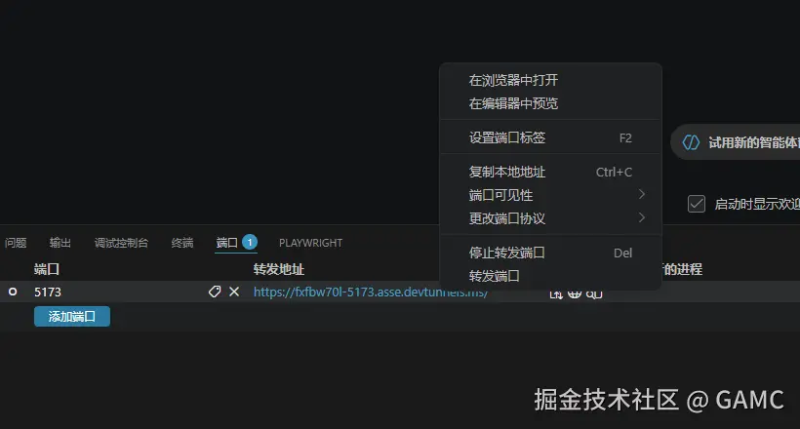The width and height of the screenshot is (800, 429).
Task: Switch to the 终端 panel tab
Action: 182,243
